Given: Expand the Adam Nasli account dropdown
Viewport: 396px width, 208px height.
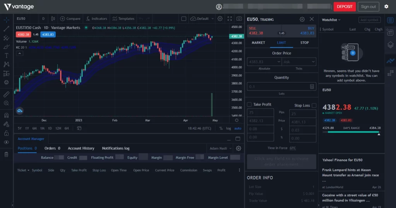Looking at the screenshot, I should click(220, 148).
